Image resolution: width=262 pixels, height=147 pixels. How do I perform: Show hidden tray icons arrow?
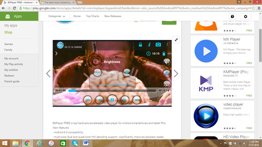221,143
